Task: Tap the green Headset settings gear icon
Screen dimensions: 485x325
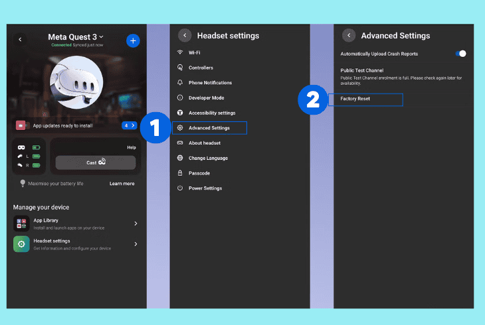Action: [x=21, y=244]
